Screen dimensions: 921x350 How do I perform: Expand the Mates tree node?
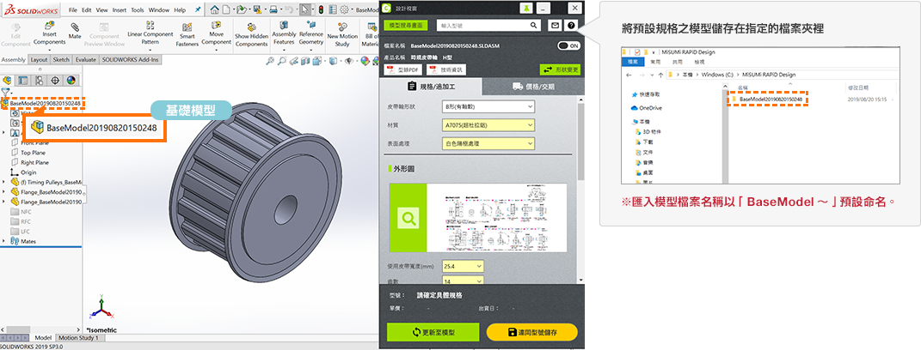4,241
